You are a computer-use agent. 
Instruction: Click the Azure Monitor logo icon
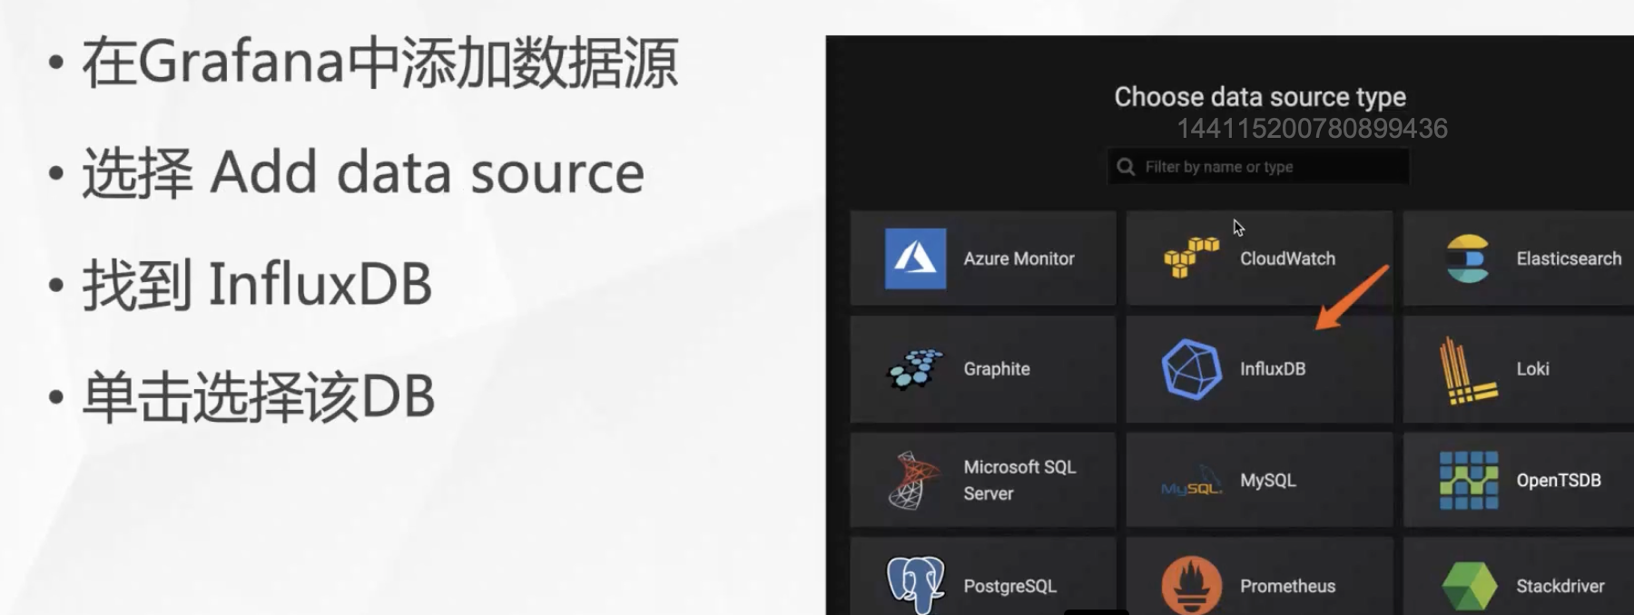tap(915, 259)
